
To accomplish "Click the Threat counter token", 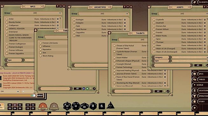I will [x=43, y=106].
